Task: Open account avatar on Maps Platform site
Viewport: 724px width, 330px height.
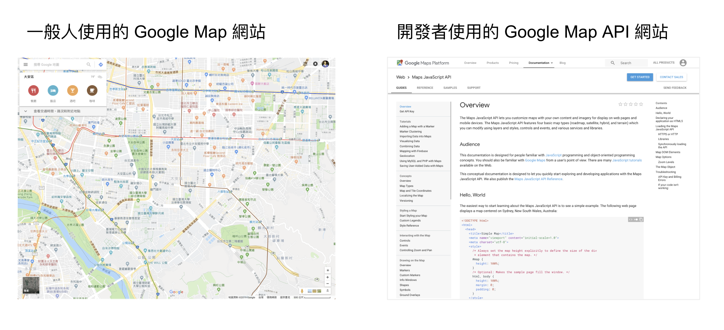Action: (x=683, y=63)
